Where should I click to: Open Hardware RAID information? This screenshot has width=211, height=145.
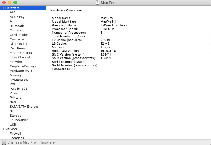click(x=21, y=71)
